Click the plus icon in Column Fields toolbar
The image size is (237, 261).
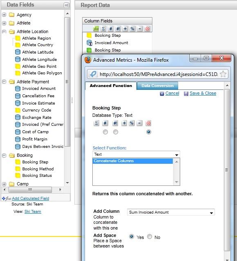point(125,29)
